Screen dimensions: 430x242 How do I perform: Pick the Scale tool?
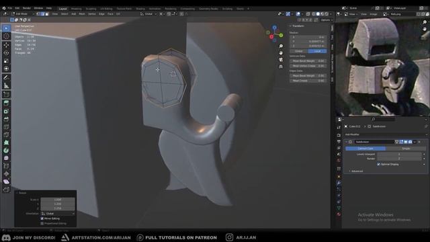pyautogui.click(x=6, y=61)
